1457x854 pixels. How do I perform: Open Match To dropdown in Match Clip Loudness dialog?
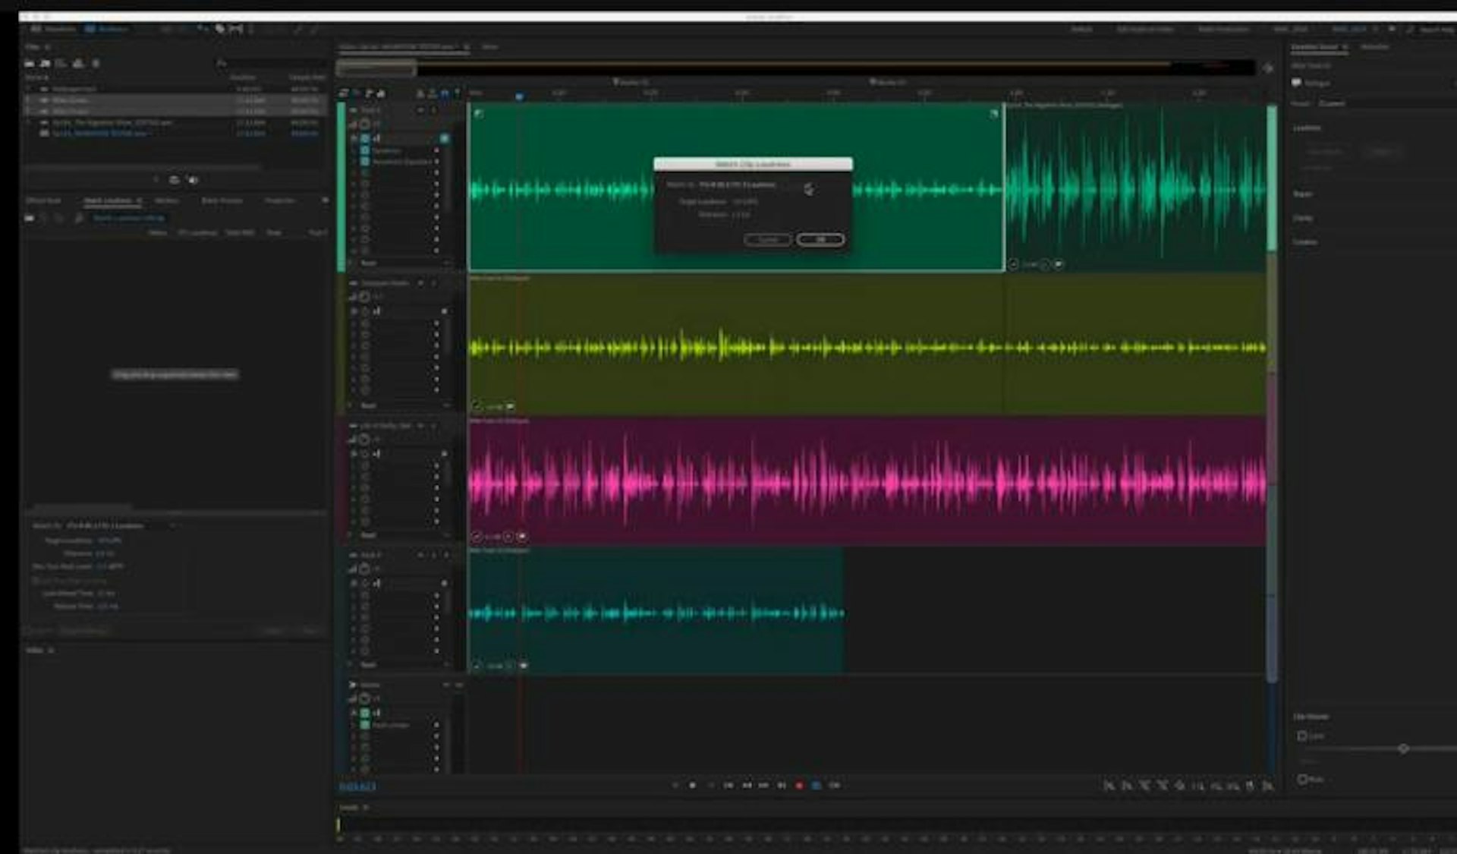pyautogui.click(x=744, y=184)
